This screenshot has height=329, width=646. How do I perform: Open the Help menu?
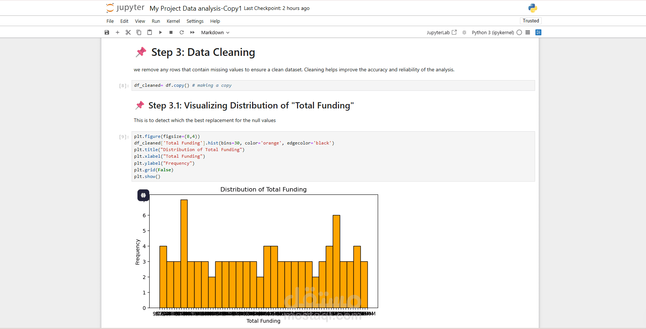click(215, 21)
